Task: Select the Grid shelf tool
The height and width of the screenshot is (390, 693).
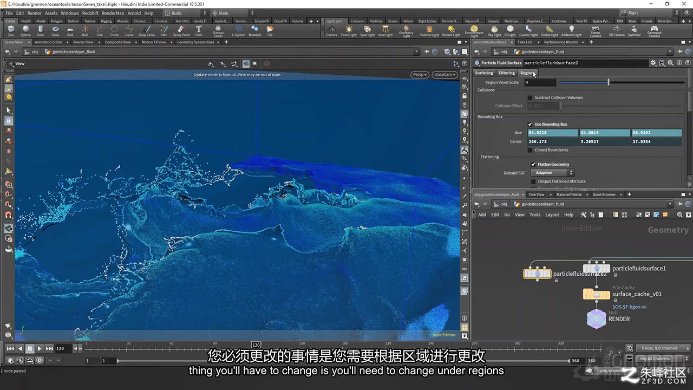Action: pyautogui.click(x=70, y=31)
